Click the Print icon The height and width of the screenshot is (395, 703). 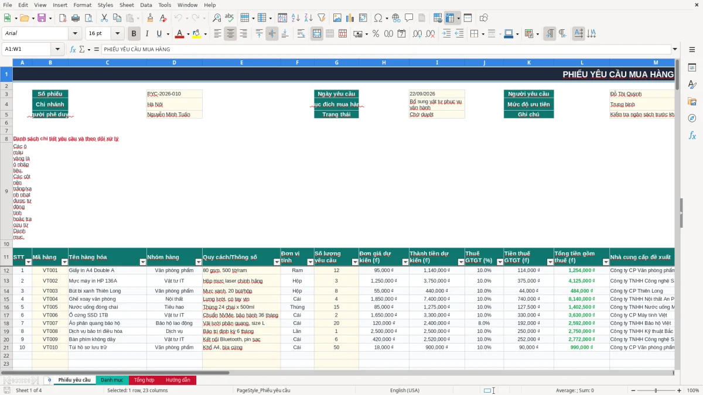click(77, 18)
